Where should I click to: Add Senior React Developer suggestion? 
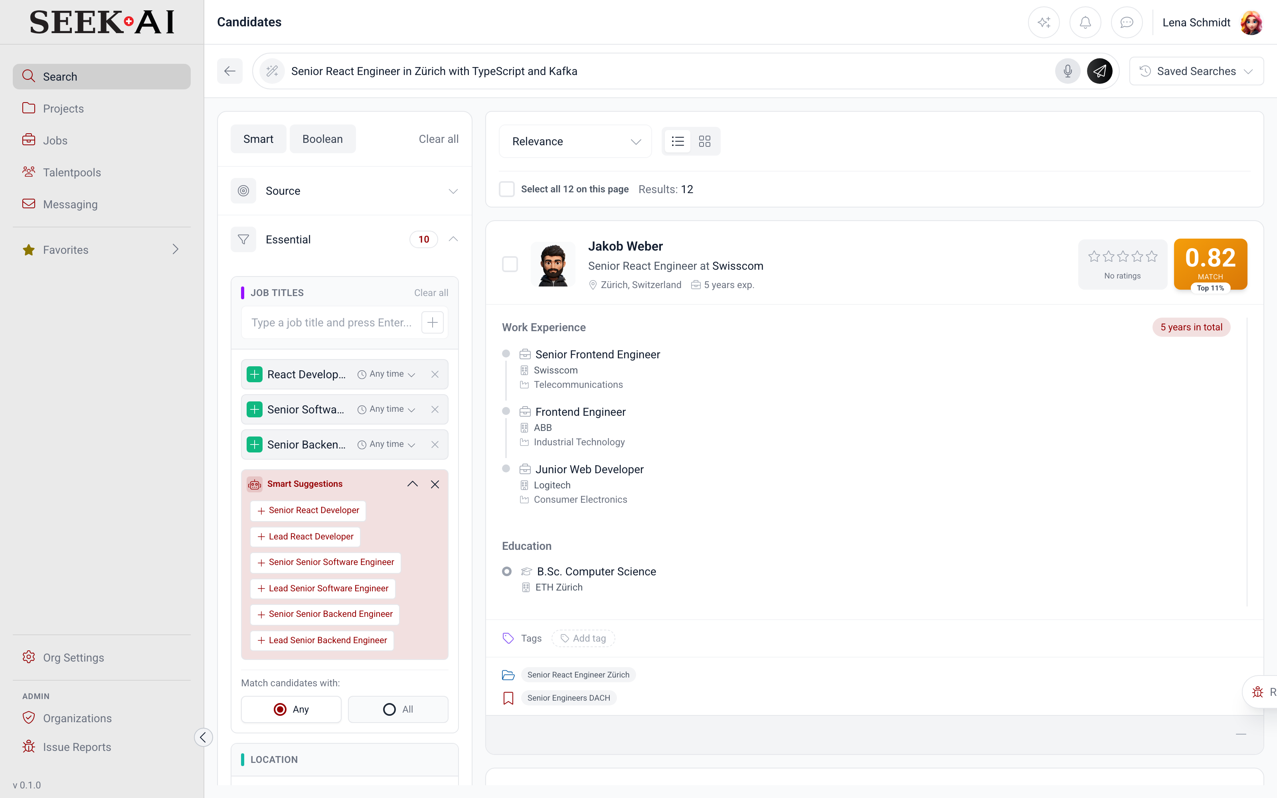(308, 510)
